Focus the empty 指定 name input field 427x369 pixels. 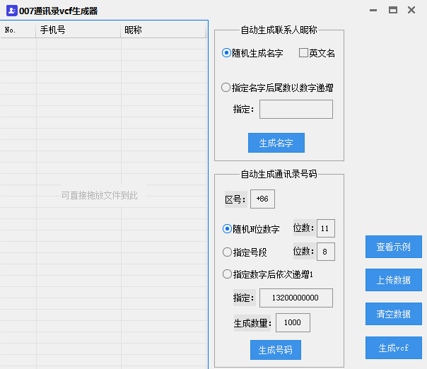point(296,109)
